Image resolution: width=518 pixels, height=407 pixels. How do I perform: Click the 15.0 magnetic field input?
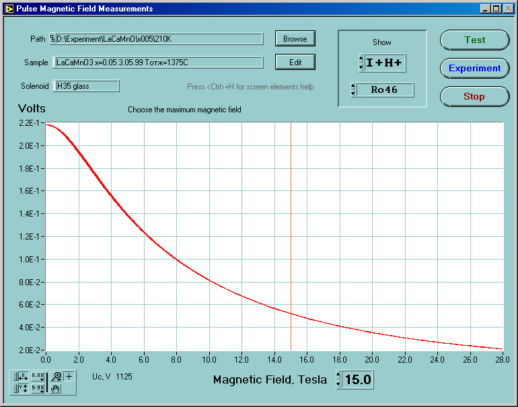click(358, 379)
